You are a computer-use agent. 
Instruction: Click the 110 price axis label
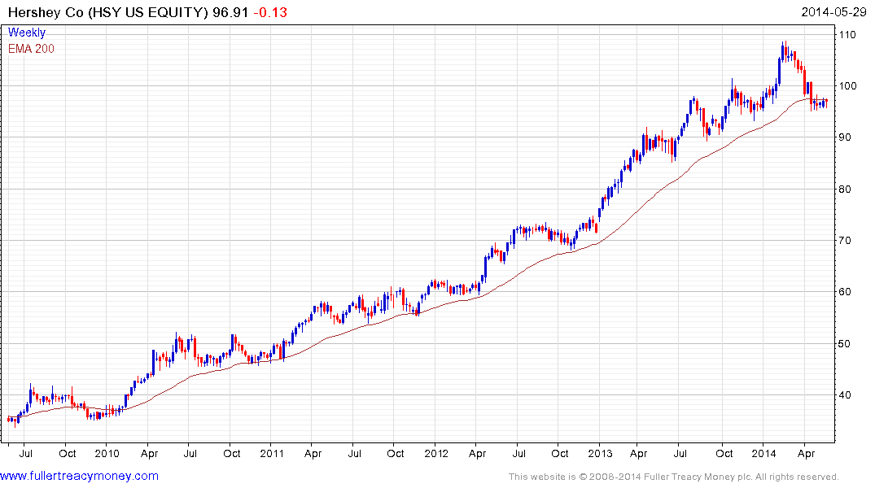tap(847, 35)
